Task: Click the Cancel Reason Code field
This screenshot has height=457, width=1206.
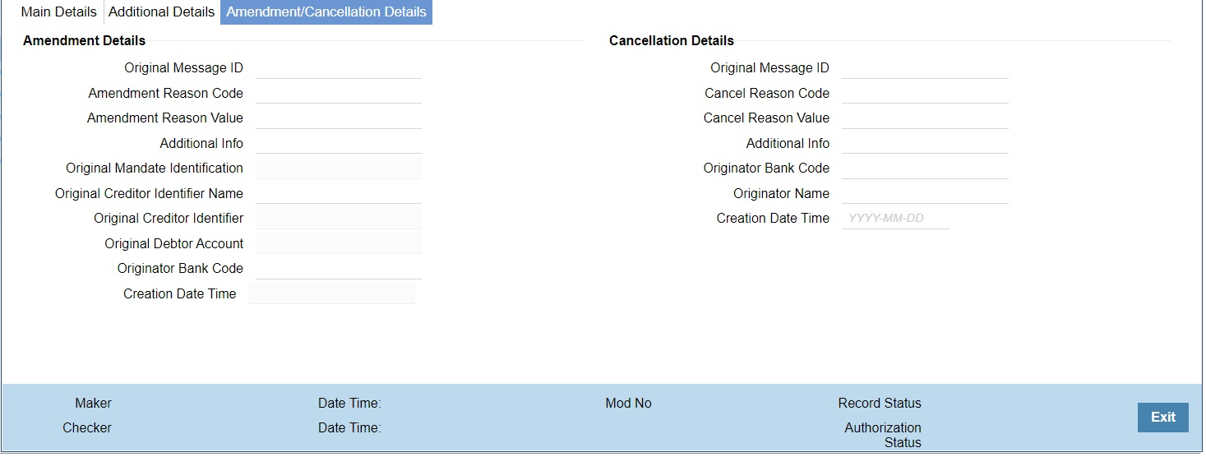Action: (925, 93)
